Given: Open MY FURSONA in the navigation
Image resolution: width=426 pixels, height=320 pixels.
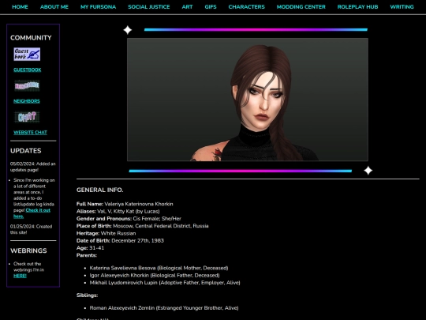Looking at the screenshot, I should (98, 7).
